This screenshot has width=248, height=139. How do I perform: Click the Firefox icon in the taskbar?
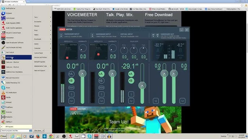tap(38, 136)
